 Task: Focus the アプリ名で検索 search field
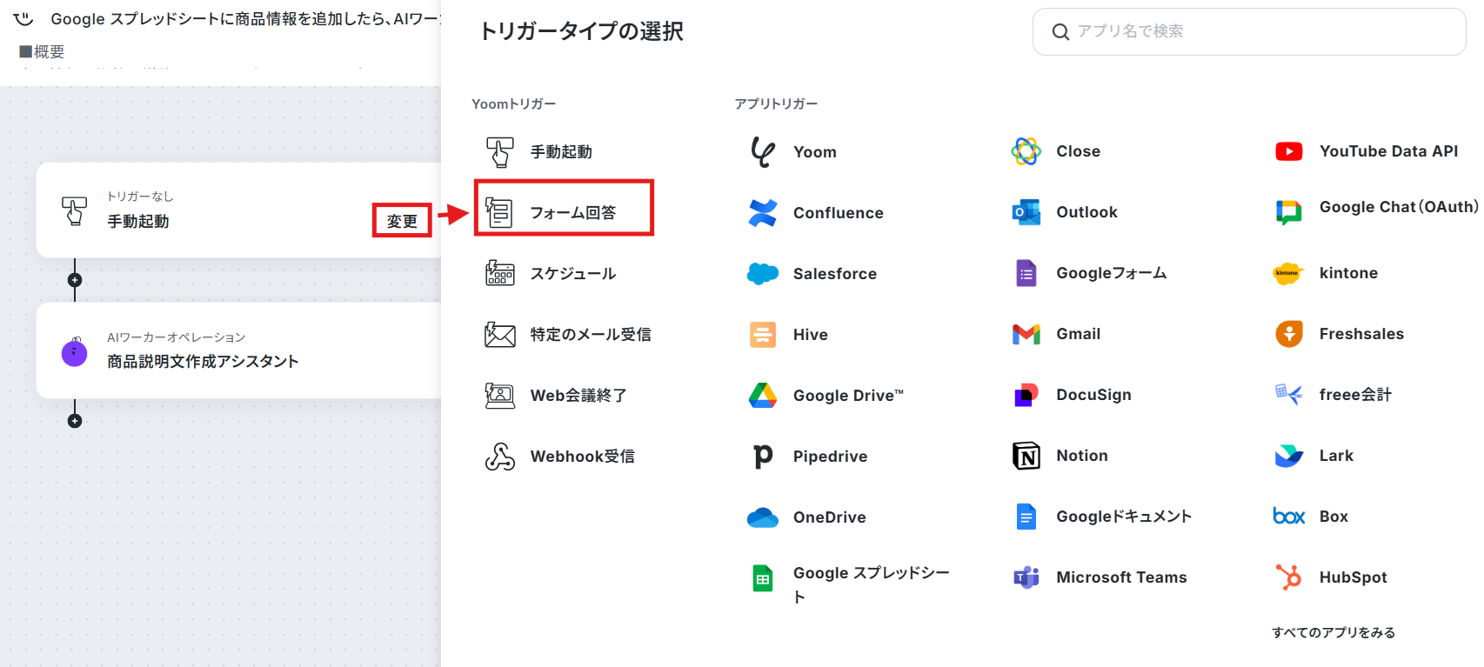1249,31
